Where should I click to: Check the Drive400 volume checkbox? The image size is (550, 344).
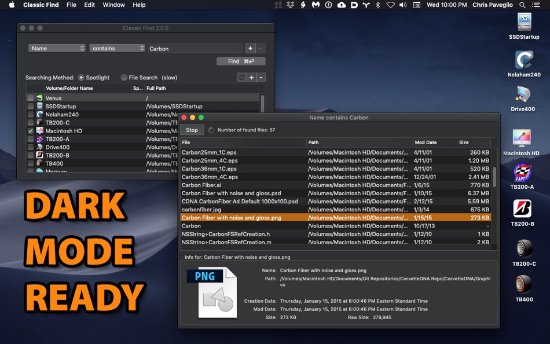click(x=31, y=147)
